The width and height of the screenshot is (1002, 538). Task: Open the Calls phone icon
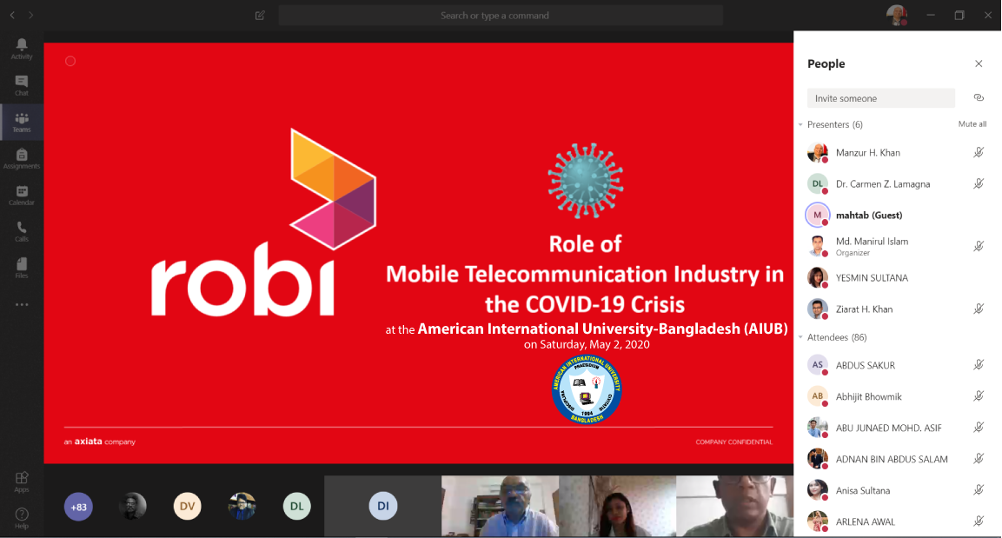click(22, 231)
